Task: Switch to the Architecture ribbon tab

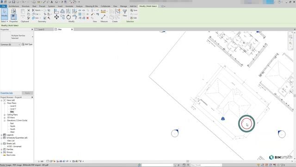Action: pyautogui.click(x=14, y=6)
